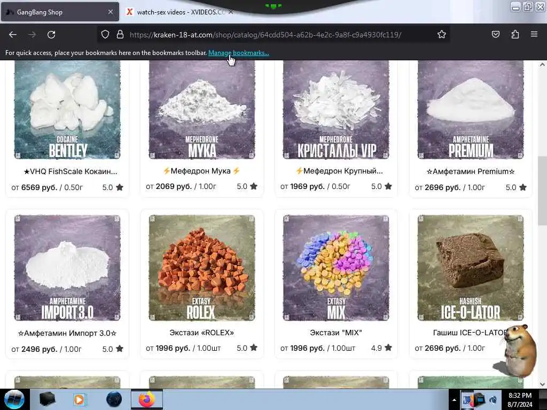The height and width of the screenshot is (410, 547).
Task: Open the Pocket save icon
Action: click(x=495, y=34)
